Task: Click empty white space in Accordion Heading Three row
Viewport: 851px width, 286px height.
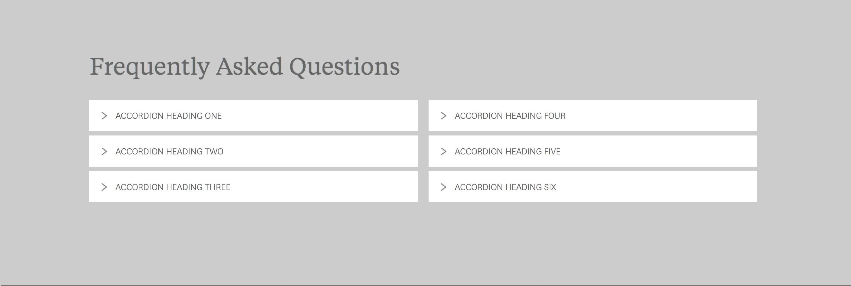Action: click(x=324, y=187)
